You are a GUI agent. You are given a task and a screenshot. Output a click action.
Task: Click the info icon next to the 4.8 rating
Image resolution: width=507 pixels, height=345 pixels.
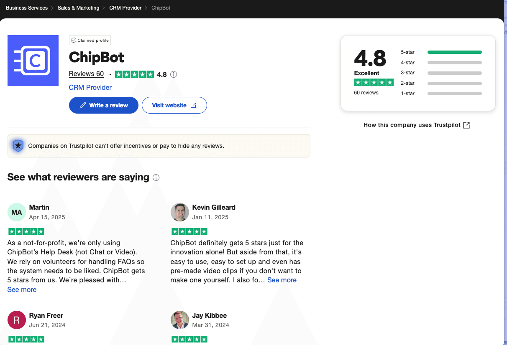[x=174, y=74]
